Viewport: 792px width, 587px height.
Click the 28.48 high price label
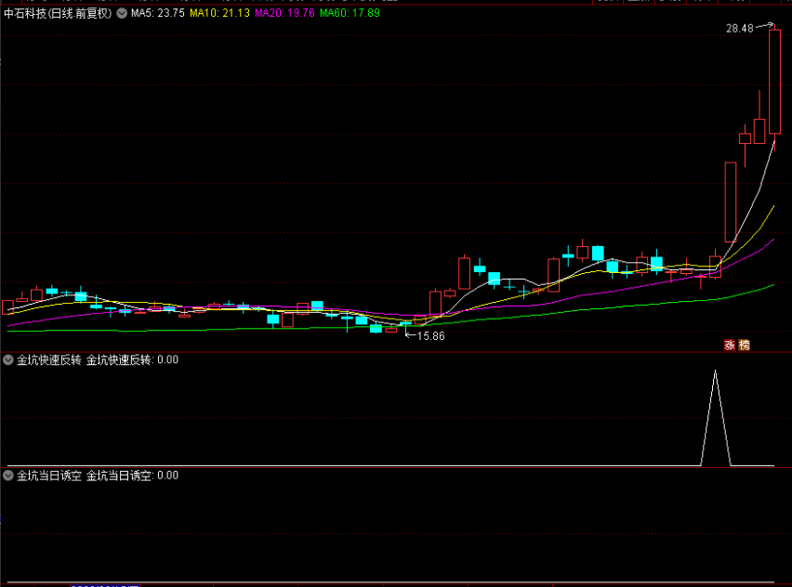tap(739, 29)
